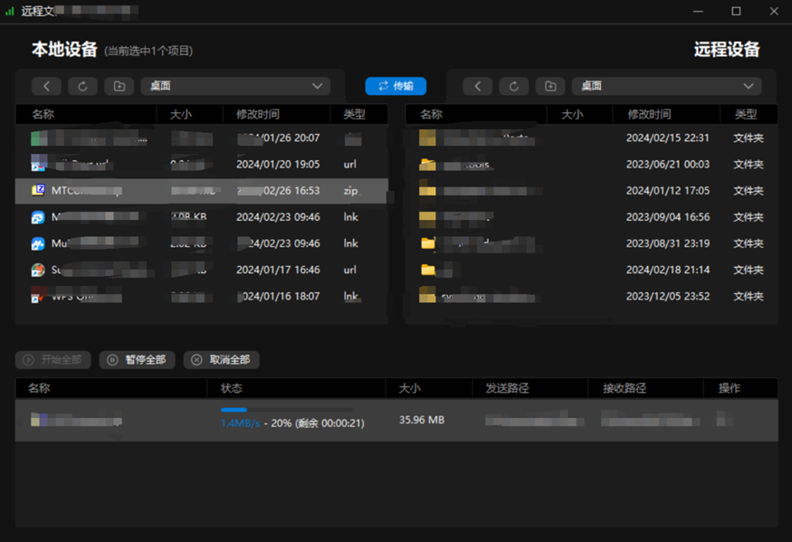
Task: Click the 1.4MB/s transfer speed text
Action: click(241, 423)
